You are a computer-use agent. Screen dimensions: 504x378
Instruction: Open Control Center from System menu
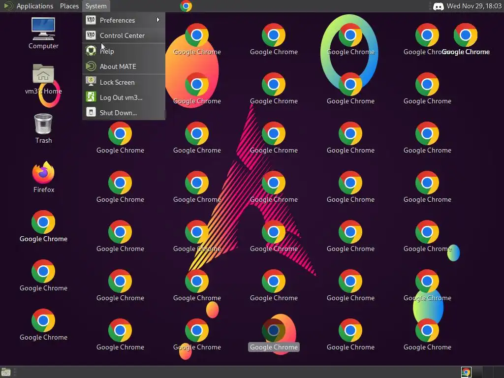click(124, 35)
